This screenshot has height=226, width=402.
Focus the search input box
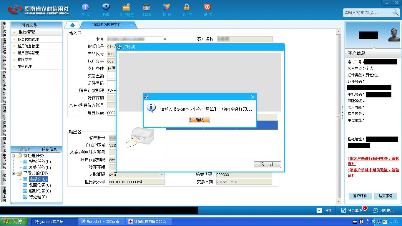367,13
